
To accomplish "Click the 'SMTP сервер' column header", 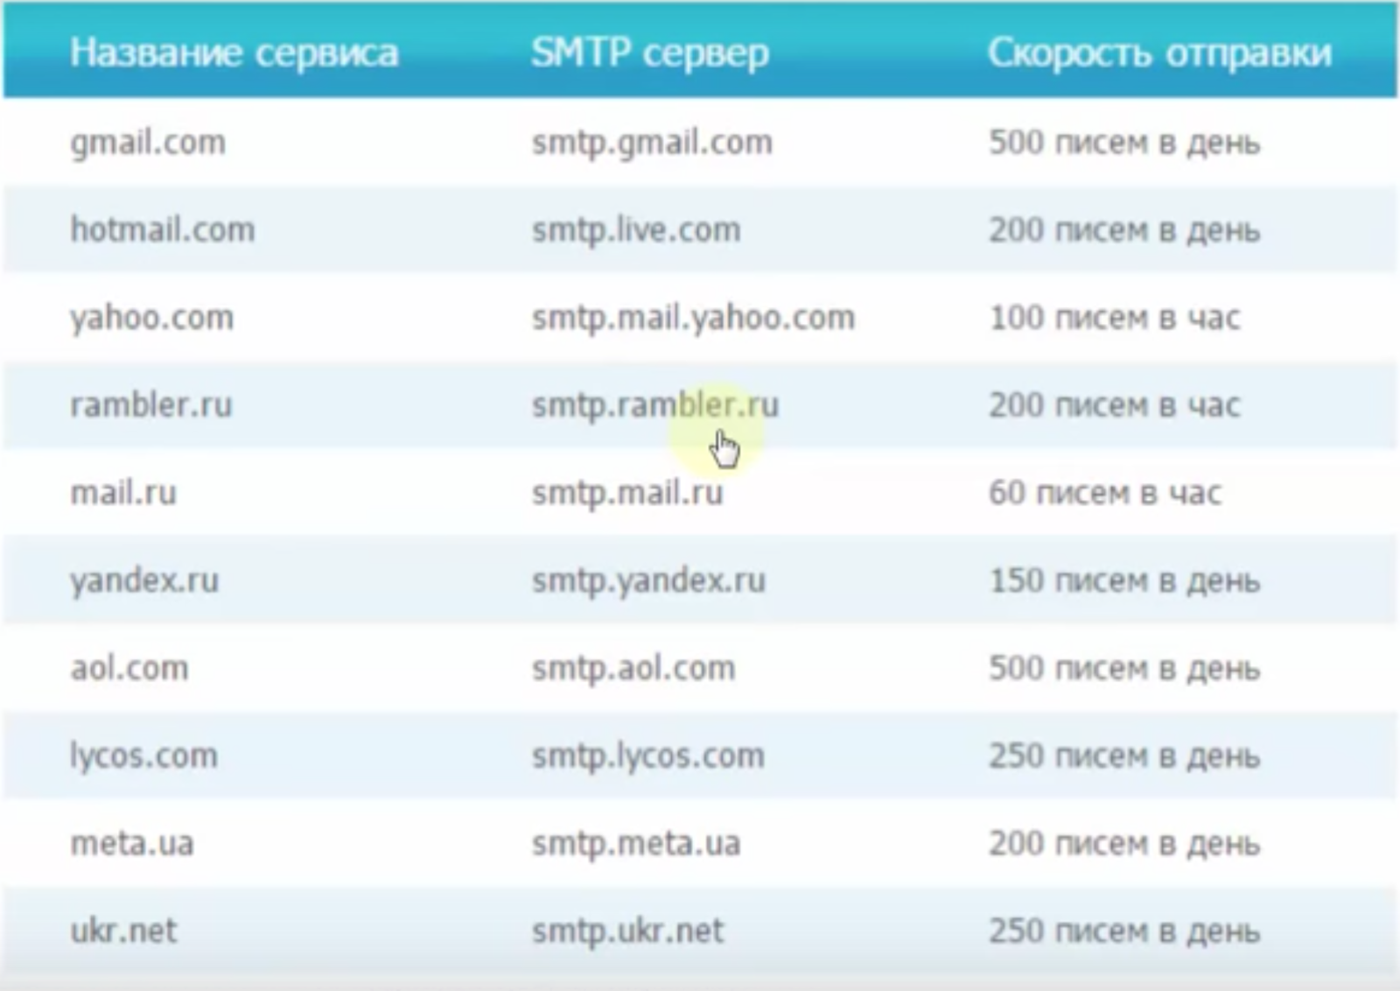I will 650,53.
